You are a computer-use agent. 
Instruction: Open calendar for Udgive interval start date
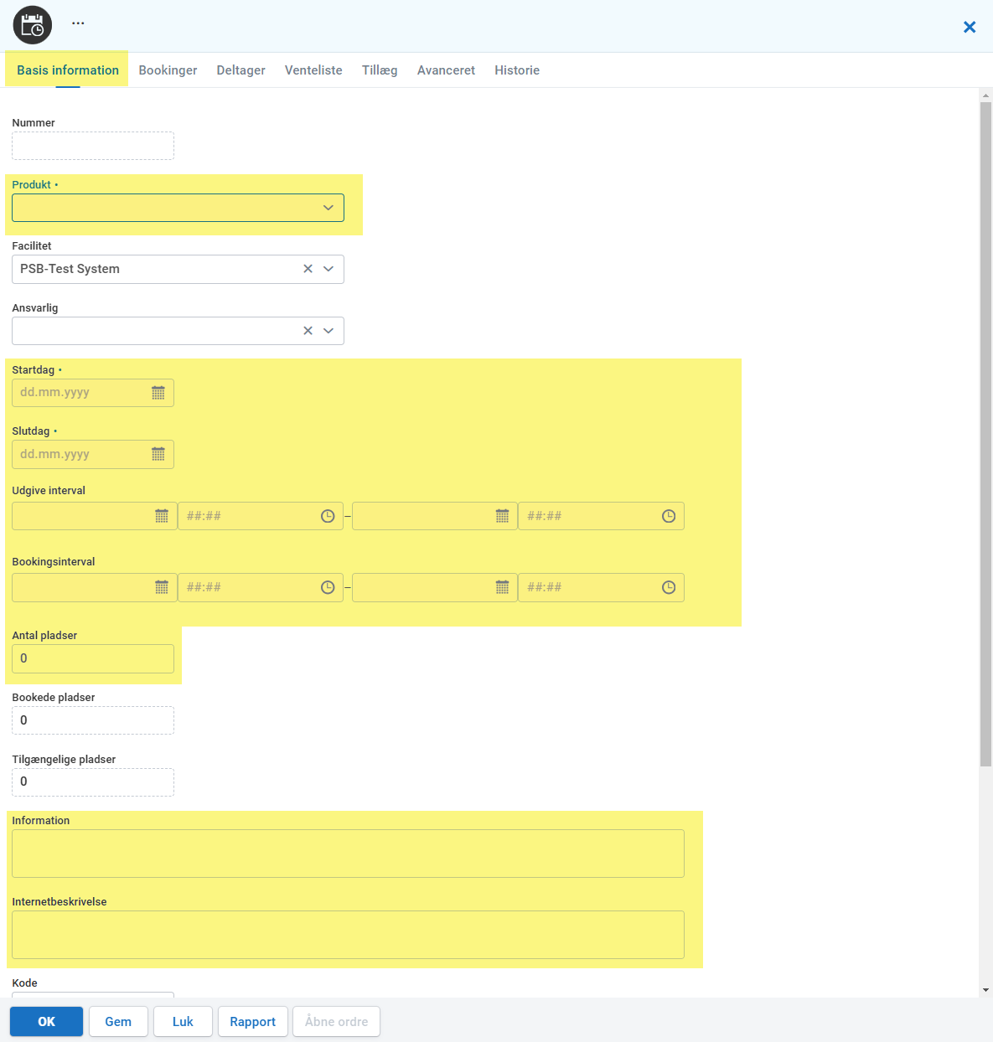162,516
